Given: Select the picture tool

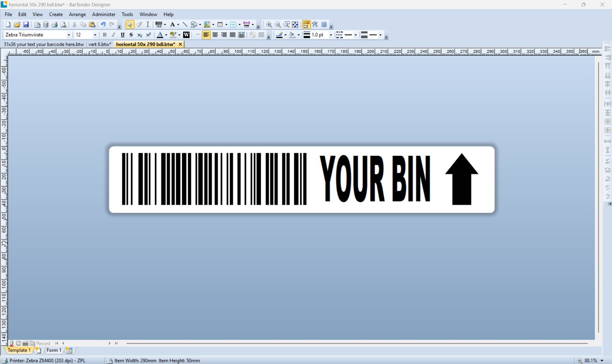Looking at the screenshot, I should (x=207, y=24).
